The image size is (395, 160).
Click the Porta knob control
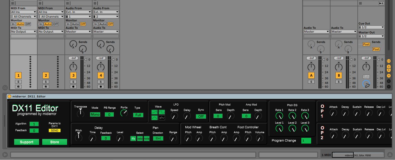(x=124, y=113)
